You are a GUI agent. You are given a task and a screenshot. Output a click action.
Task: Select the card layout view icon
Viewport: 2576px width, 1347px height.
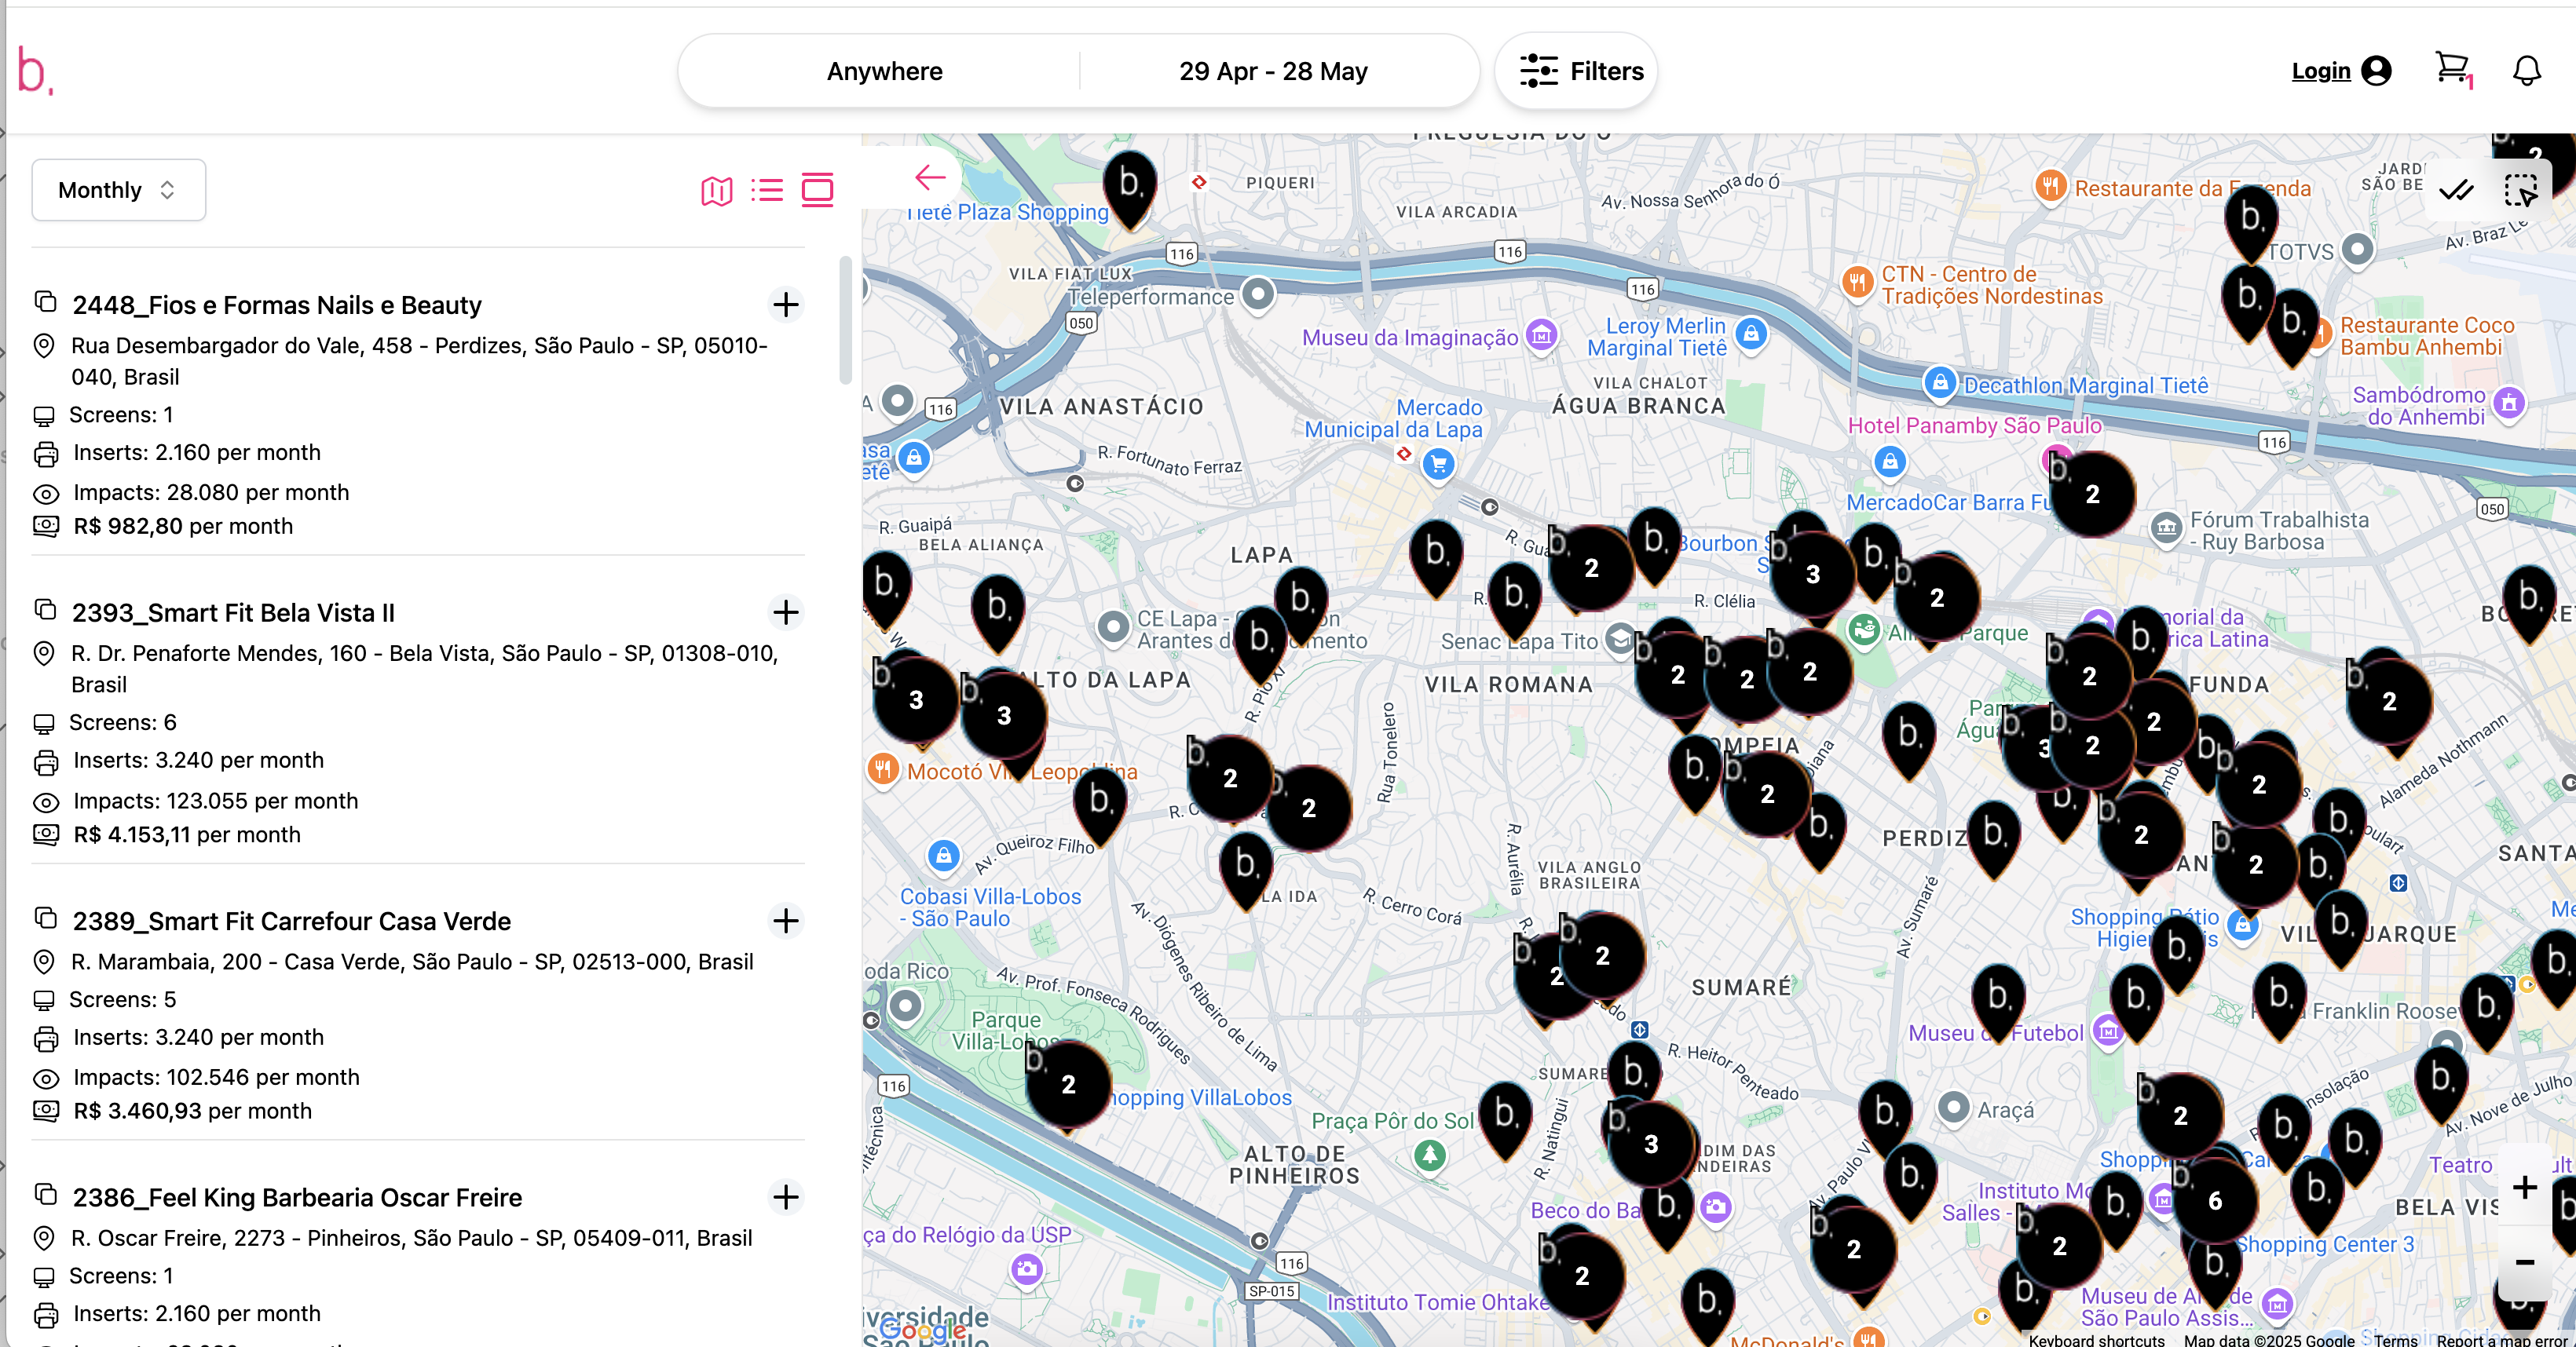click(817, 190)
